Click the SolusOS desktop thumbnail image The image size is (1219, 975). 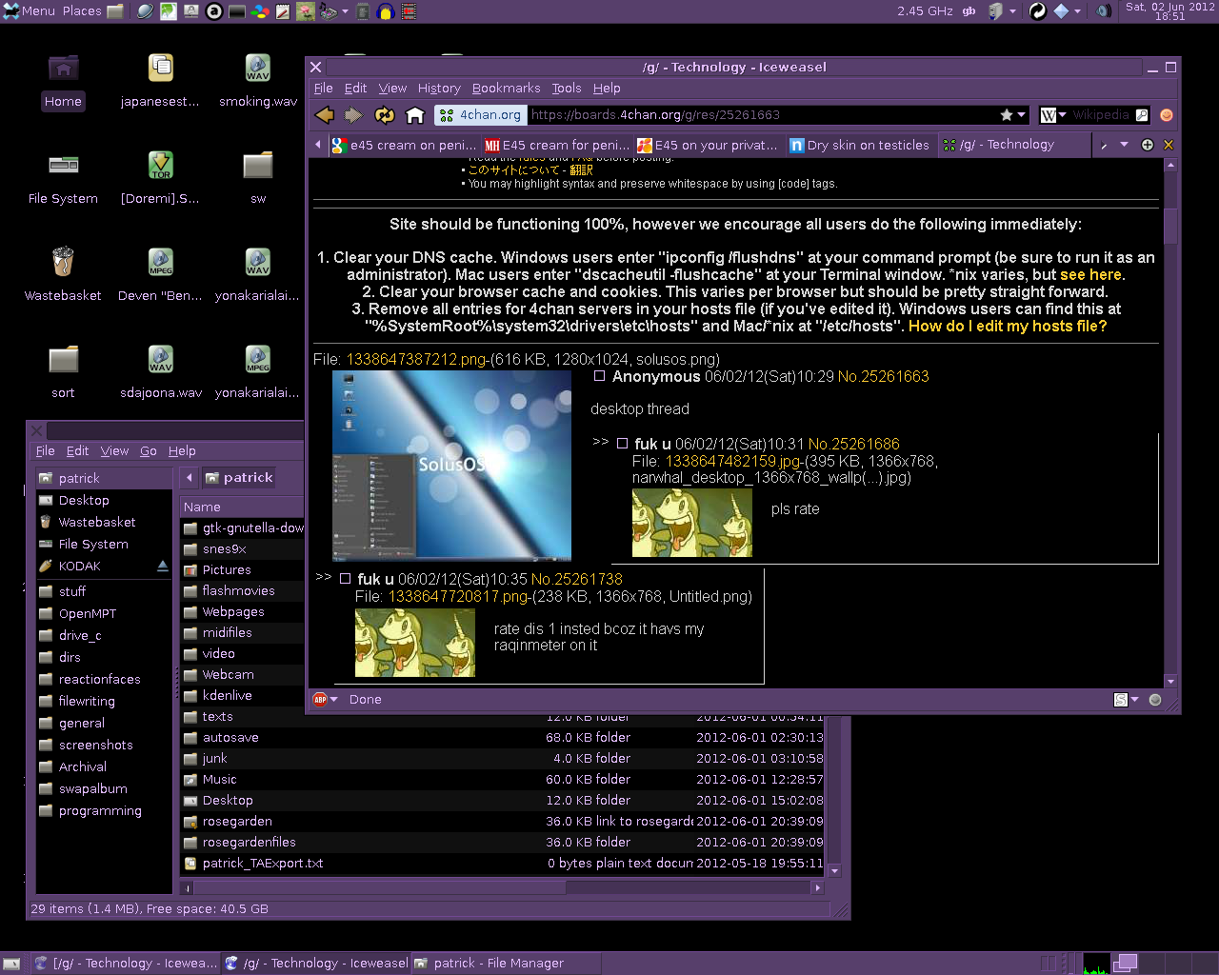point(451,465)
